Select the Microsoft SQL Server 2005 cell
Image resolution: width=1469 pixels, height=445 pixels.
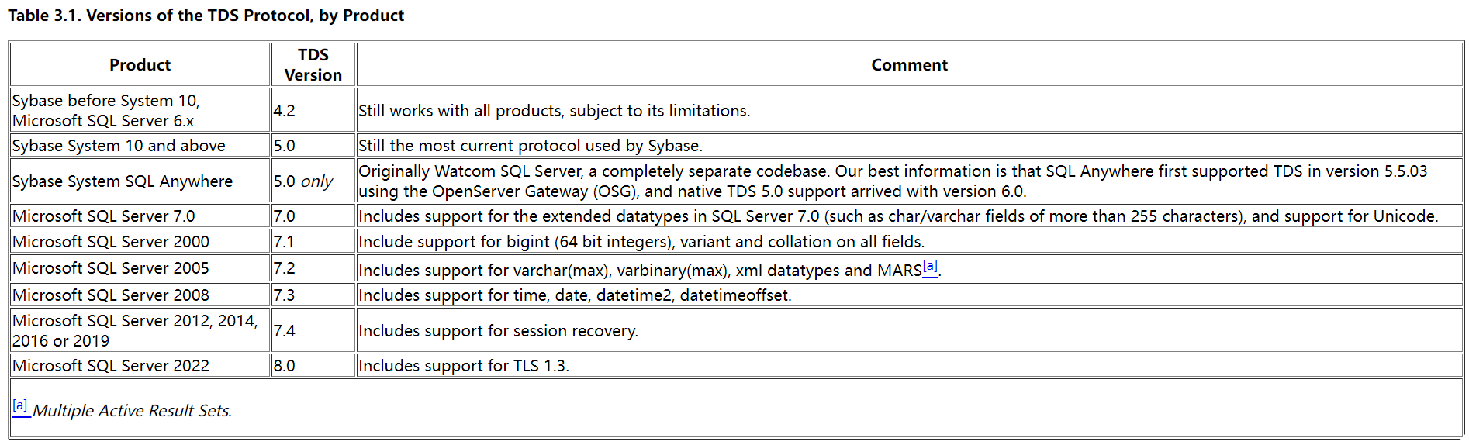[x=140, y=268]
